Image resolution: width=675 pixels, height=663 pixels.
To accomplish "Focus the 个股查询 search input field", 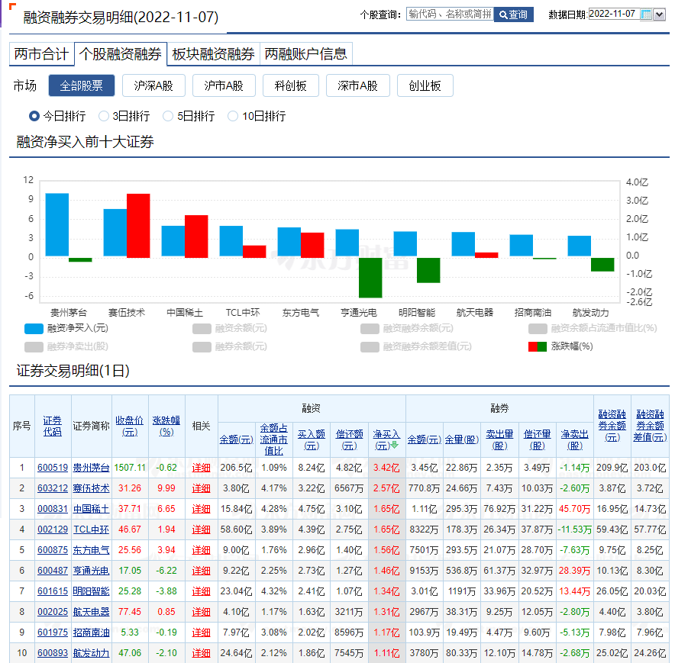I will [450, 14].
